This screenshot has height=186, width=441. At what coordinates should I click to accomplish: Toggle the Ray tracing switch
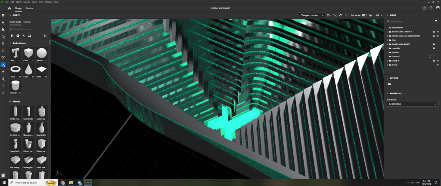pyautogui.click(x=364, y=15)
